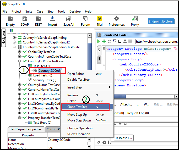The height and width of the screenshot is (150, 179).
Task: Open the Case menu
Action: pyautogui.click(x=40, y=12)
